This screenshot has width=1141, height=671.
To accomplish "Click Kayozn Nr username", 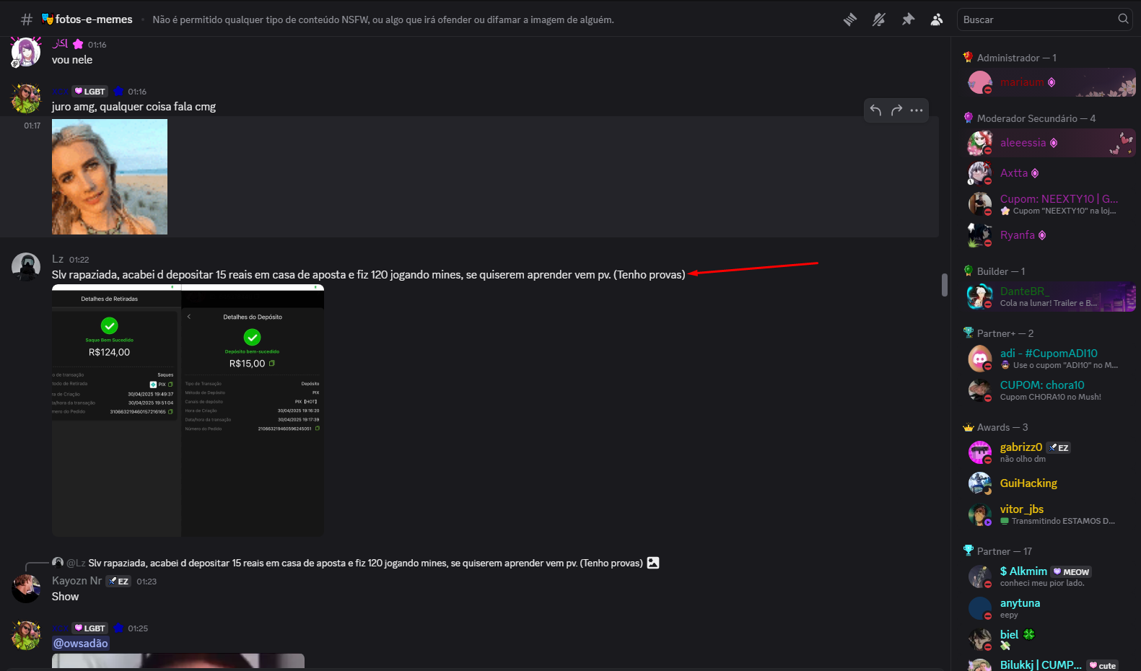I will point(76,581).
